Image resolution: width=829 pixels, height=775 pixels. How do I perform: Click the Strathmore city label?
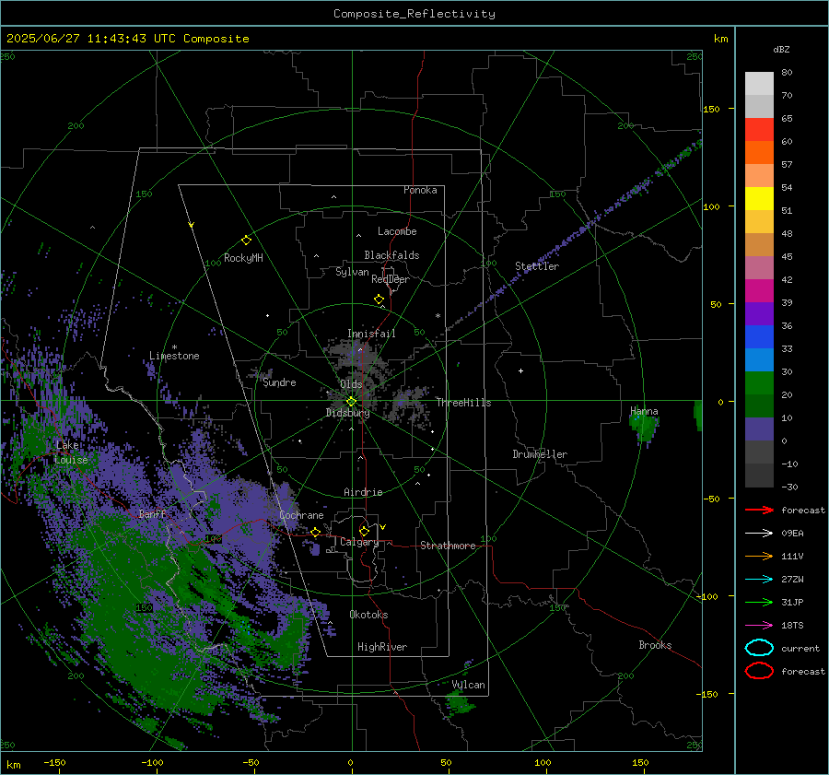(448, 546)
